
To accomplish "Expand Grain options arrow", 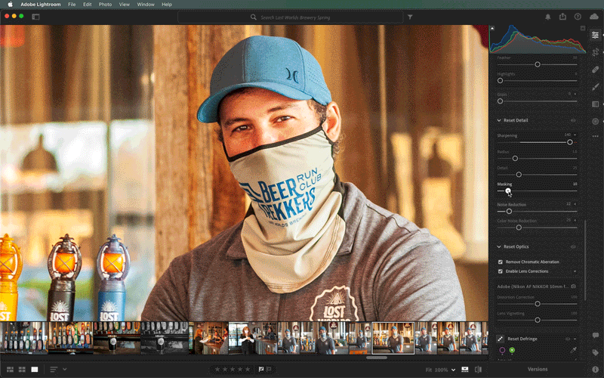I will click(x=575, y=94).
